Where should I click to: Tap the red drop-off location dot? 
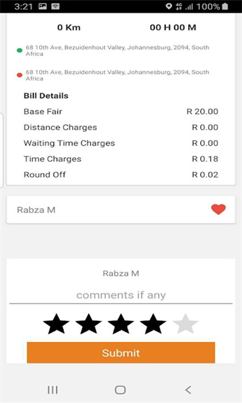click(19, 75)
